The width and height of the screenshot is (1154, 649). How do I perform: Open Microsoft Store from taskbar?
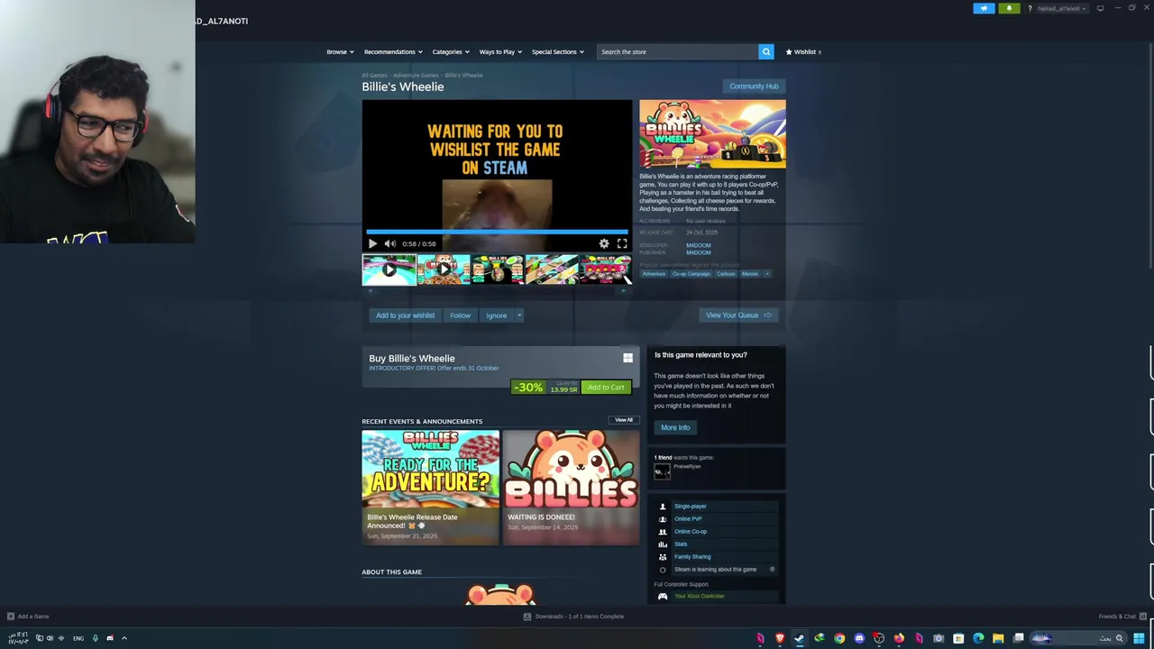point(958,638)
